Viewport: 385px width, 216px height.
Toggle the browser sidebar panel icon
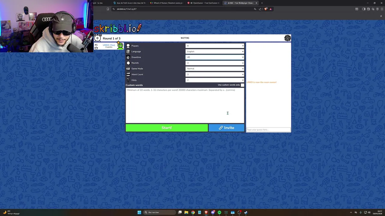click(x=364, y=9)
